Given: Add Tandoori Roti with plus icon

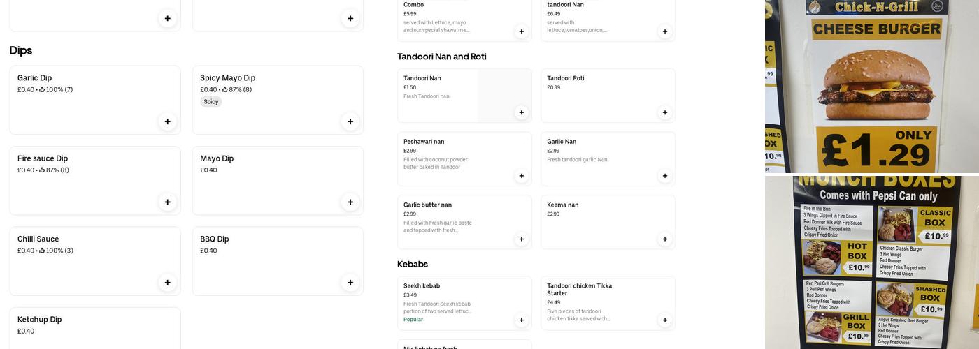Looking at the screenshot, I should point(664,112).
